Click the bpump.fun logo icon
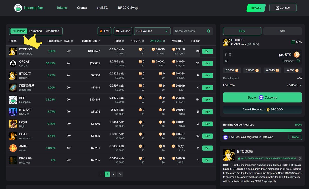309x189 pixels. point(18,8)
